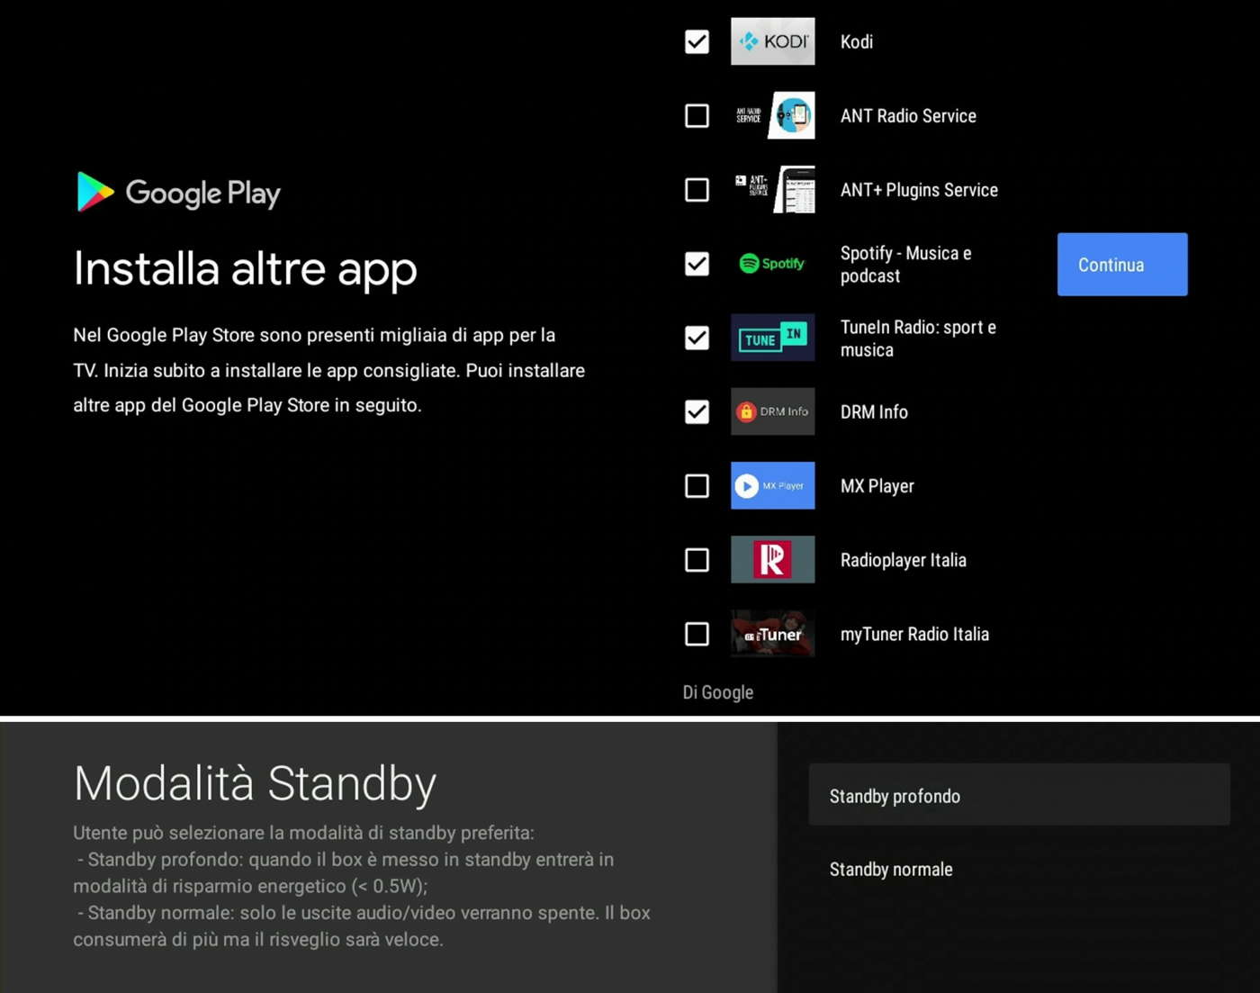Screen dimensions: 1260x993
Task: Check the myTuner Radio Italia checkbox
Action: coord(697,634)
